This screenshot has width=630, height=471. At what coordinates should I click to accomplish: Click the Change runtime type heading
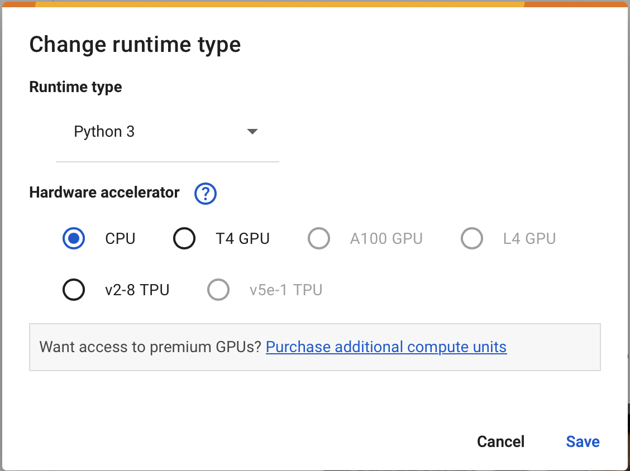pyautogui.click(x=135, y=44)
